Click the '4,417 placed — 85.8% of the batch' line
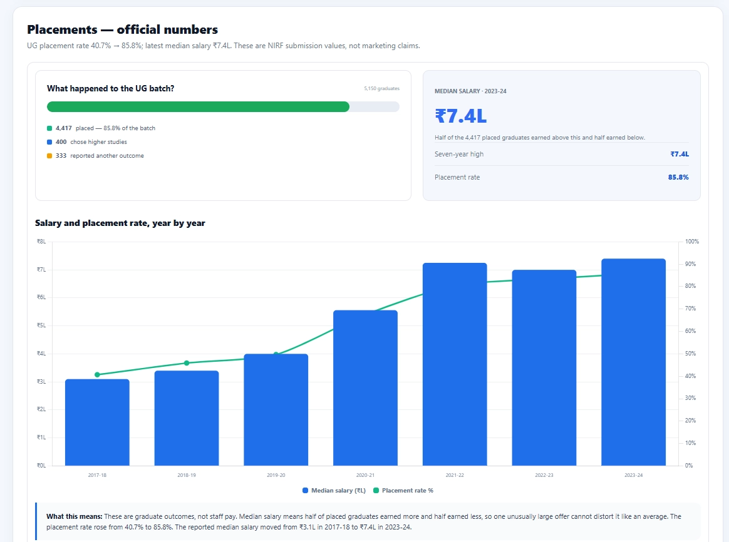Viewport: 729px width, 542px height. (x=101, y=128)
